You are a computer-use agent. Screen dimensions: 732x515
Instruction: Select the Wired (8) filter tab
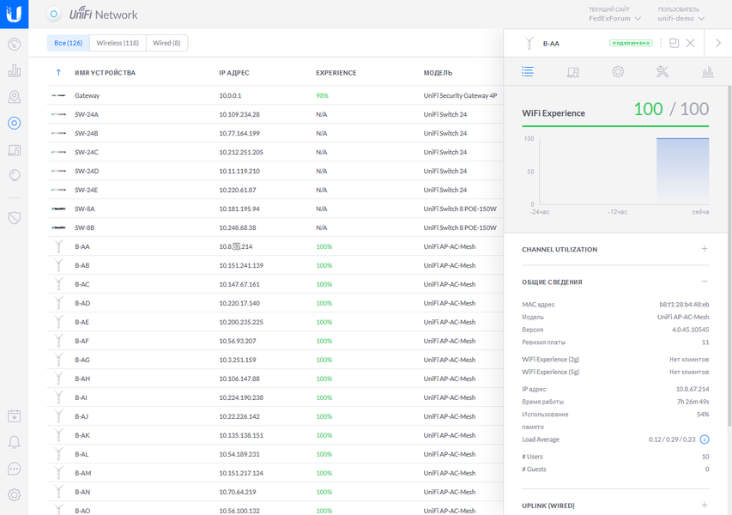[166, 43]
